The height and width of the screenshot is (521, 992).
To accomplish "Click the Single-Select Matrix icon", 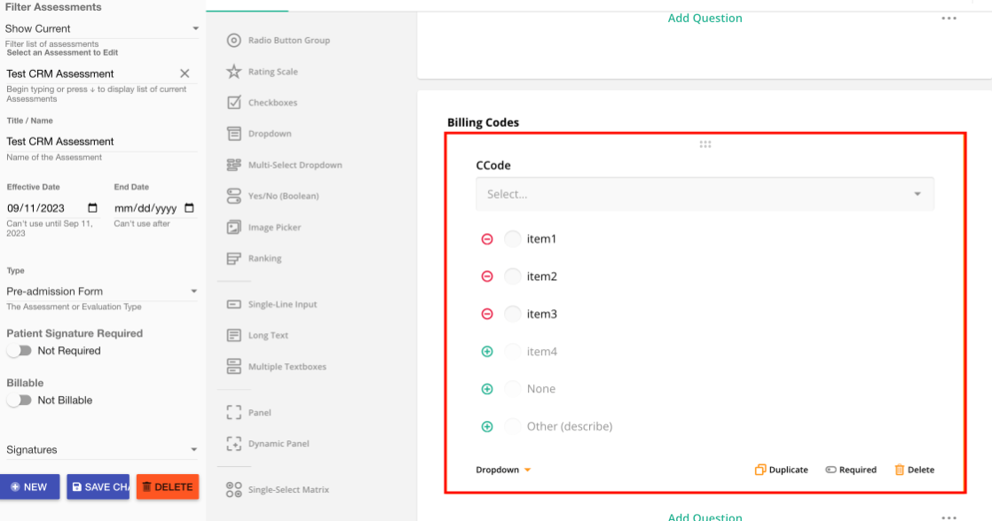I will (233, 490).
